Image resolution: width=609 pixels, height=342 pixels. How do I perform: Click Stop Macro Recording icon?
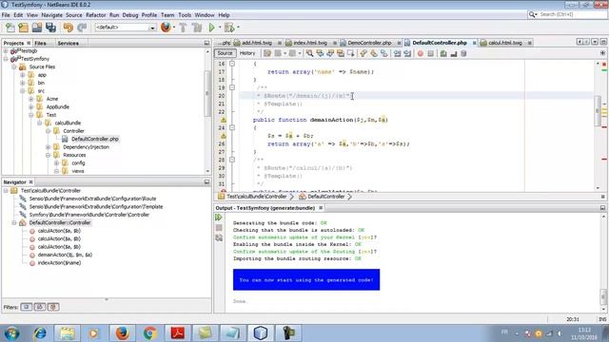[430, 53]
